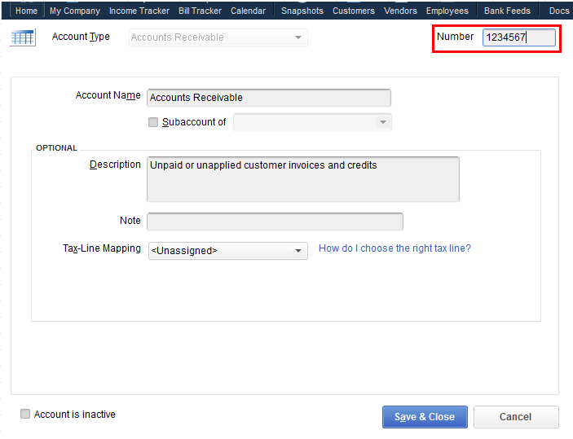This screenshot has width=573, height=439.
Task: Open the 'How do I choose the right tax line?' link
Action: pyautogui.click(x=394, y=248)
